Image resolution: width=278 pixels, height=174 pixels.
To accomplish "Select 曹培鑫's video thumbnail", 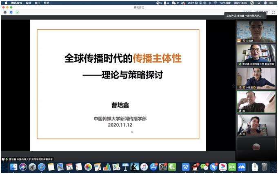I will (256, 55).
